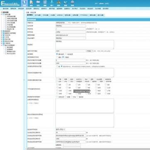Tick the 5点 hour checkbox

(x=106, y=85)
